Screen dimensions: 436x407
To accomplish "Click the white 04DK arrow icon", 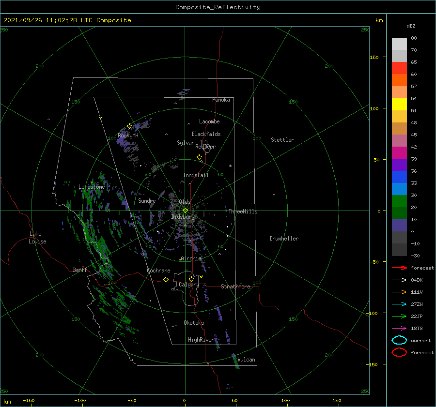I will click(x=399, y=280).
